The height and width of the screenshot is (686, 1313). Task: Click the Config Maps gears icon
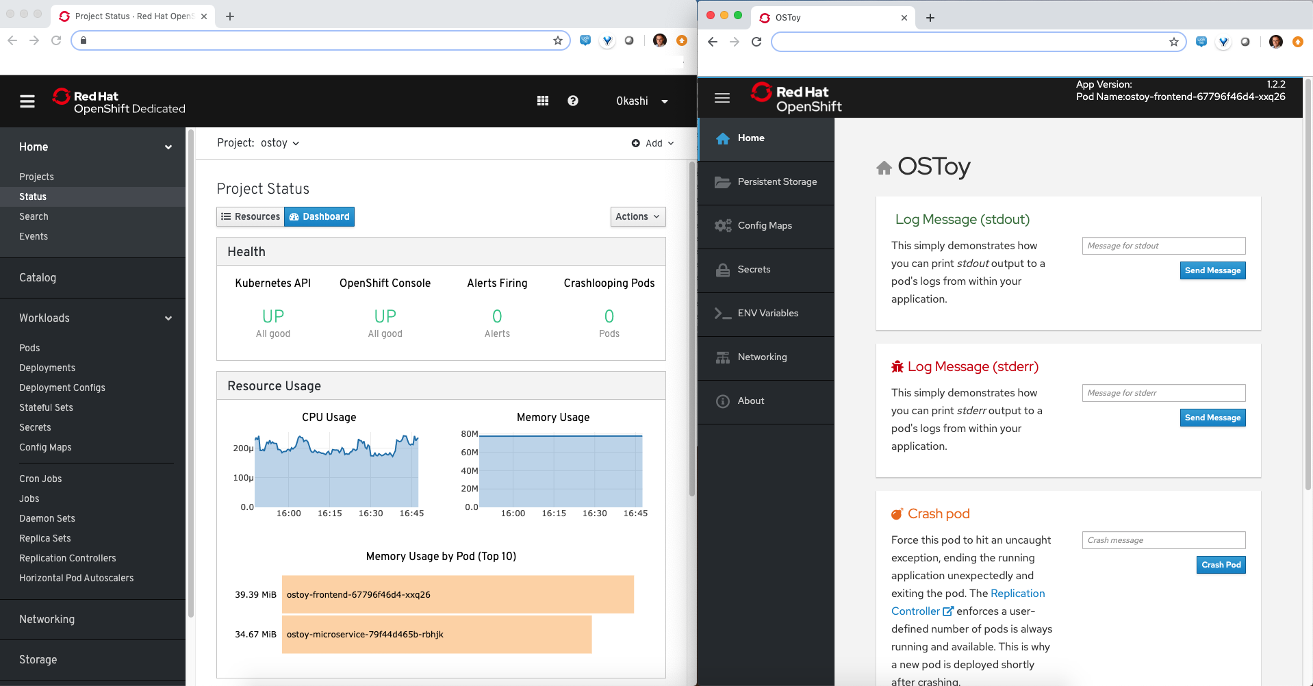point(723,226)
